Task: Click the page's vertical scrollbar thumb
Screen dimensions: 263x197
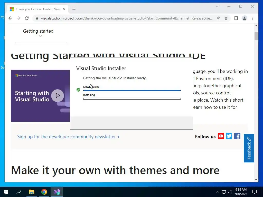Action: pos(256,36)
